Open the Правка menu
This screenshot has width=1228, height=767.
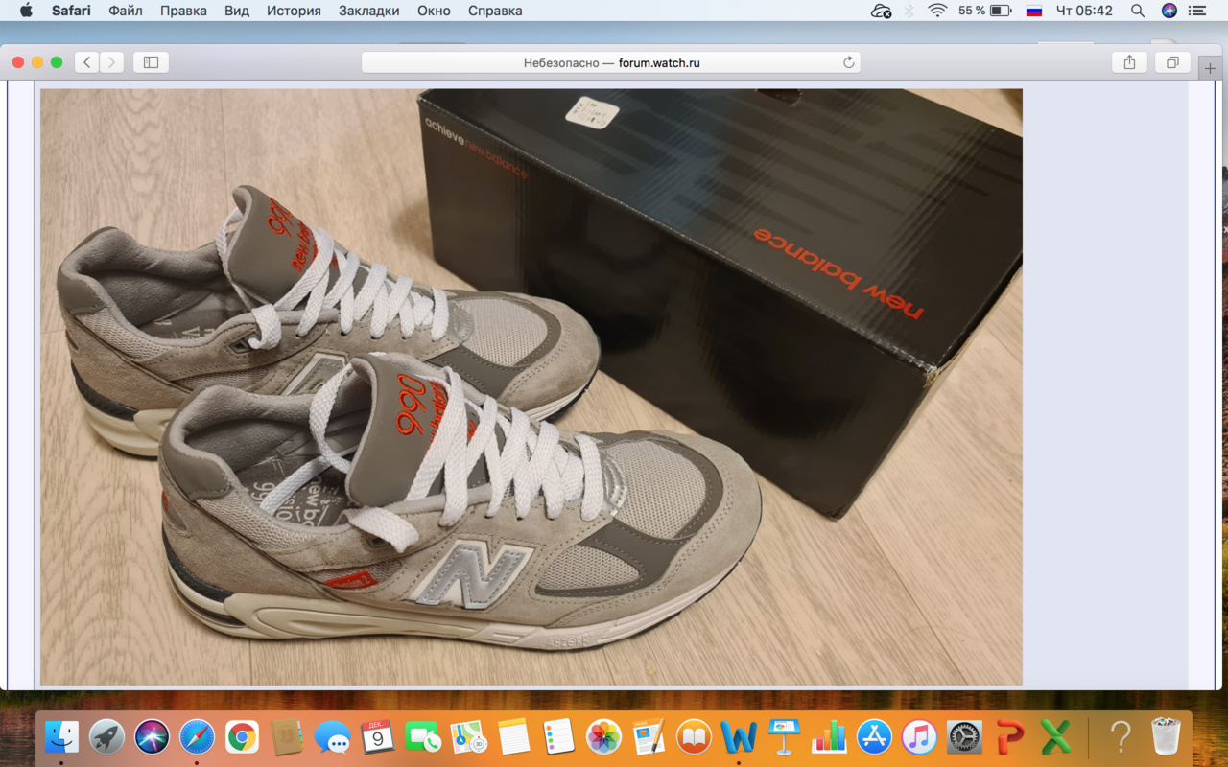point(183,11)
